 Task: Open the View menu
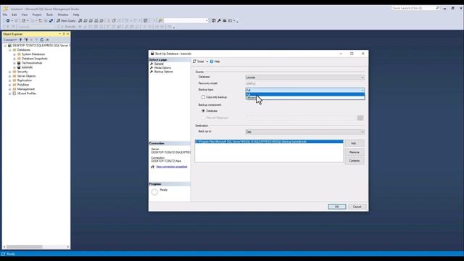(x=25, y=14)
